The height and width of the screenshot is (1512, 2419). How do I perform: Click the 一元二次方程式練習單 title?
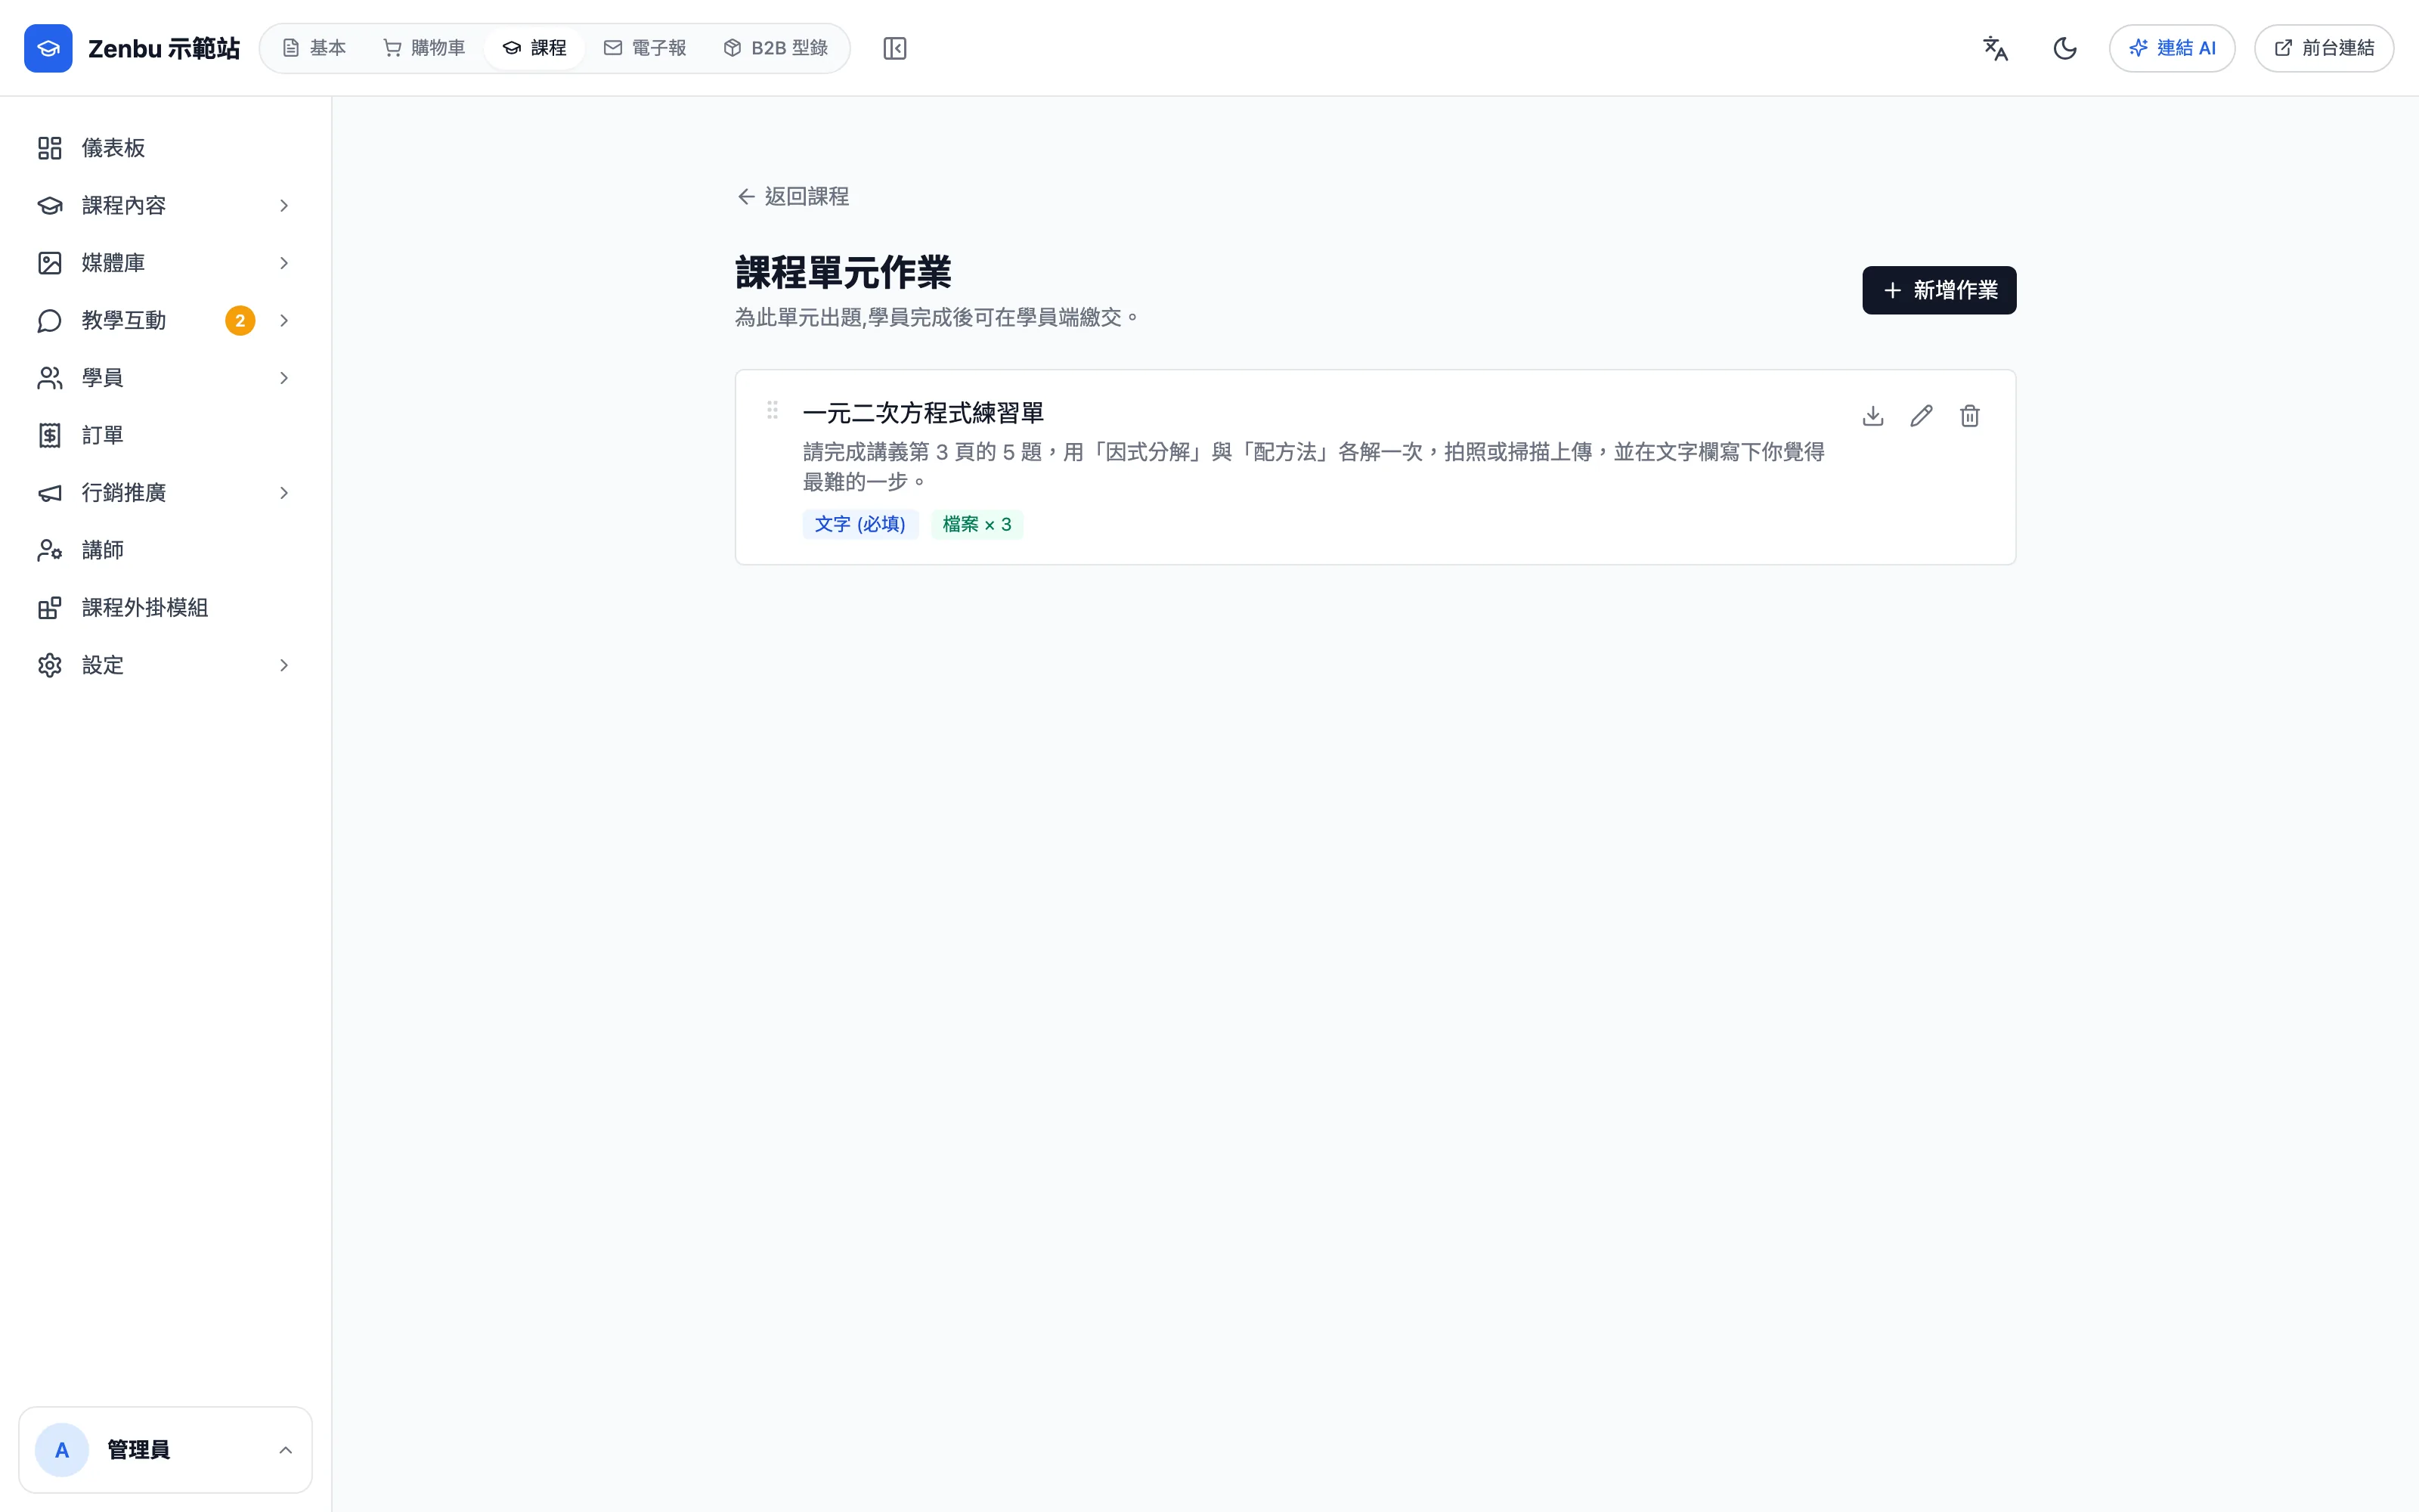[x=922, y=413]
